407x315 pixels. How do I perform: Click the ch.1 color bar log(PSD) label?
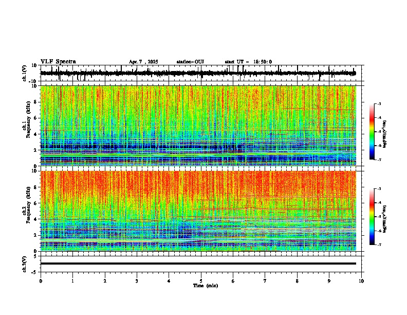pyautogui.click(x=385, y=134)
